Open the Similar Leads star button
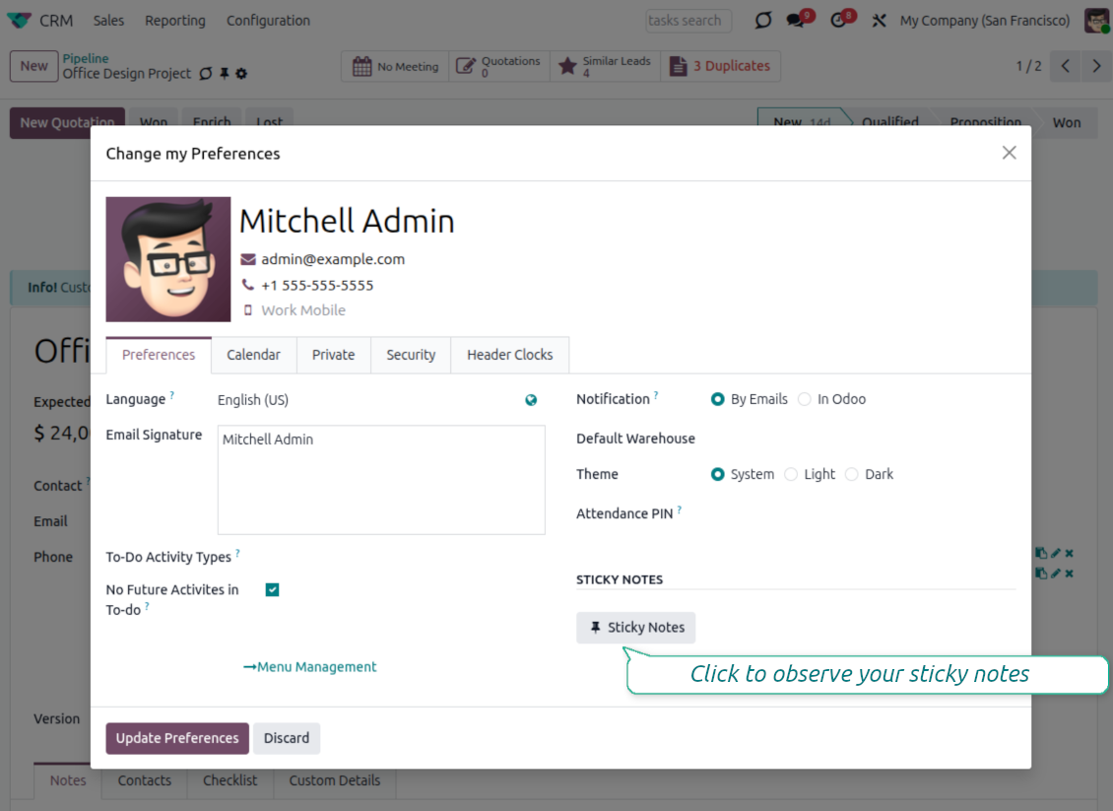Screen dimensions: 1113x811 coord(605,66)
